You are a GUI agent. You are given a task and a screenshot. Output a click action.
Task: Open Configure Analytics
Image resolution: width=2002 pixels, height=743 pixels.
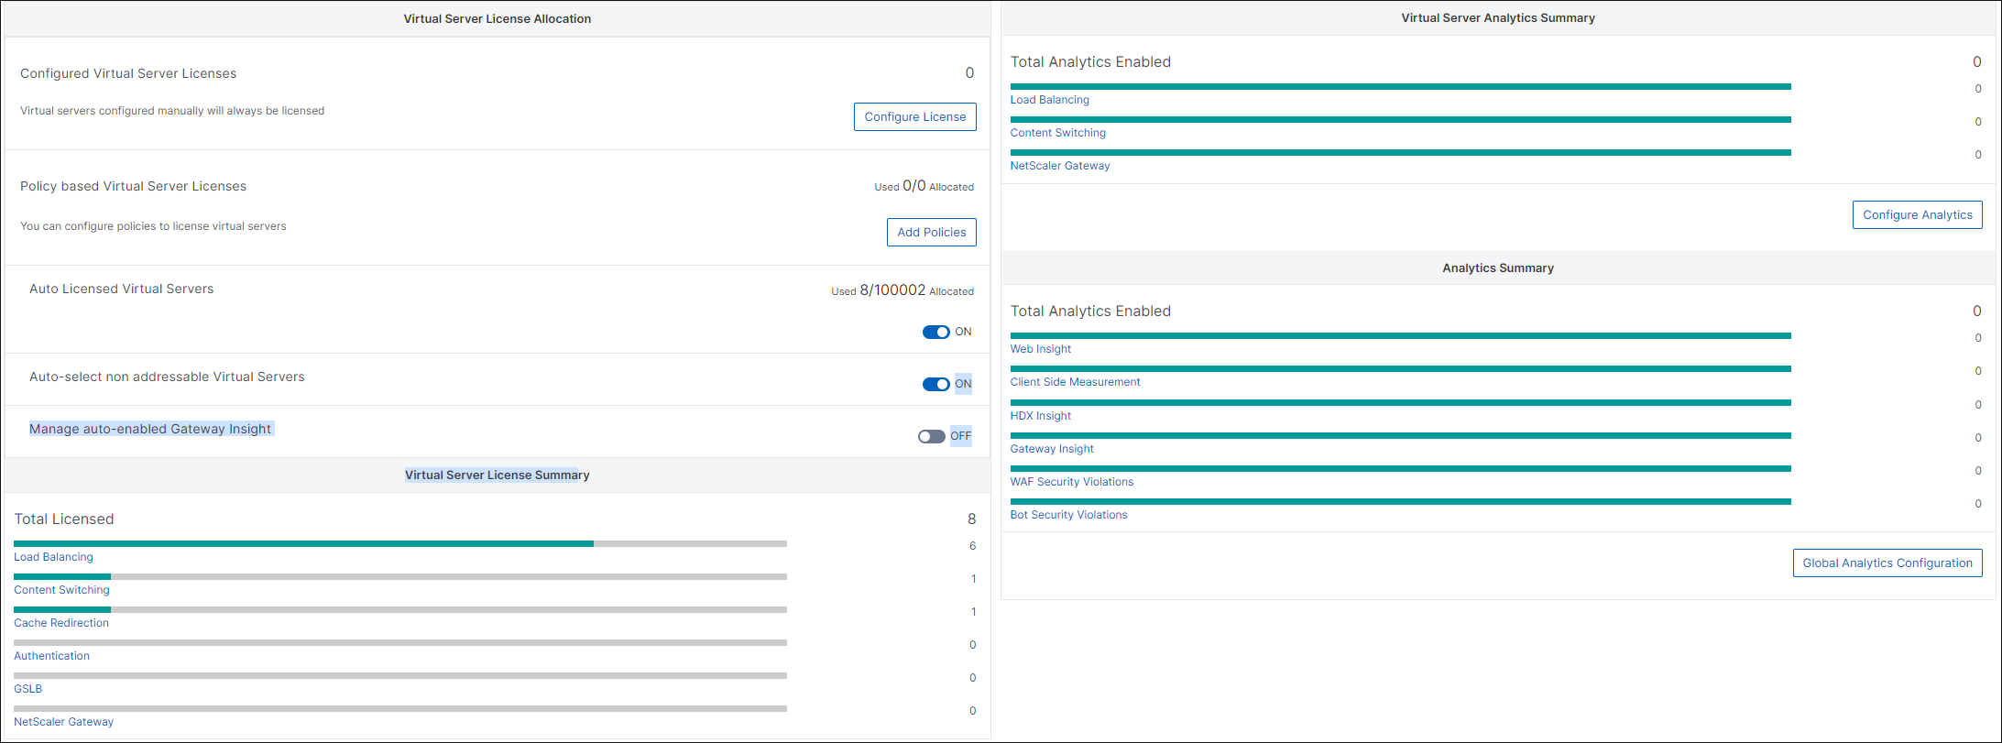pos(1917,215)
